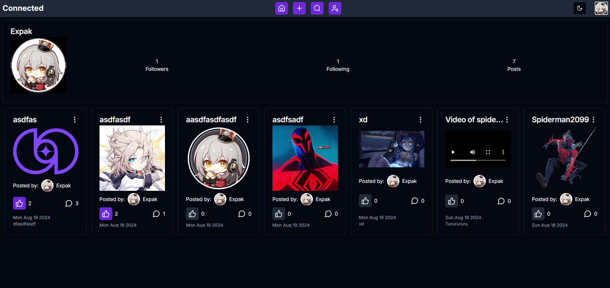The image size is (610, 288).
Task: Open Expak name link on Spiderman2099 post
Action: [582, 199]
